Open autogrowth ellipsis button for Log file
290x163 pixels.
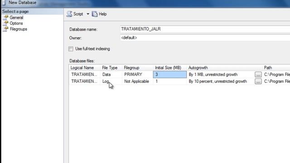click(x=258, y=81)
